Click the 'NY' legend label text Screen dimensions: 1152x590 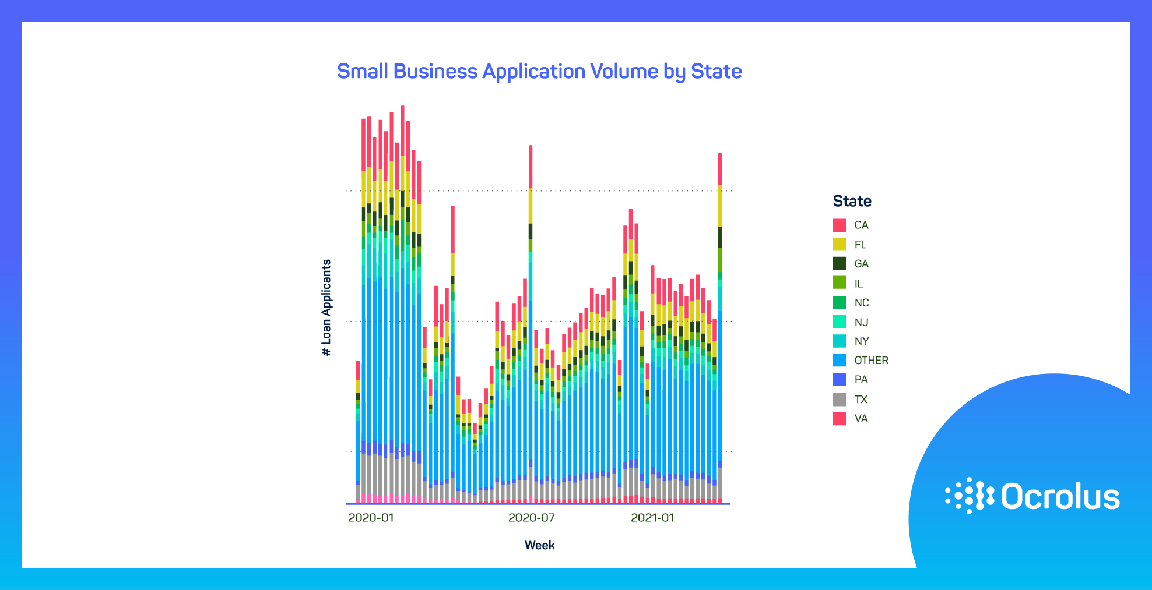pyautogui.click(x=862, y=341)
